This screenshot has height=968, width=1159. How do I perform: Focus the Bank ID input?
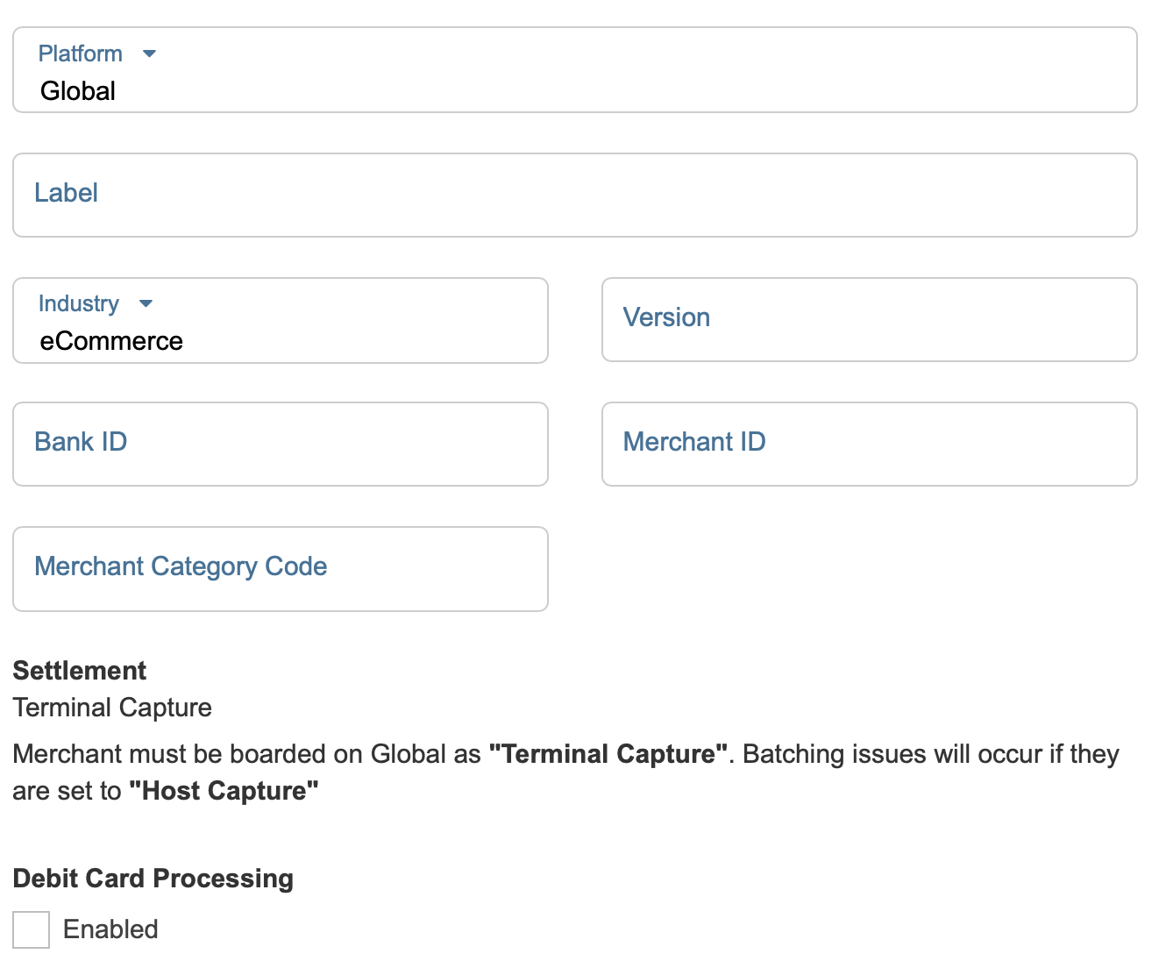(281, 444)
